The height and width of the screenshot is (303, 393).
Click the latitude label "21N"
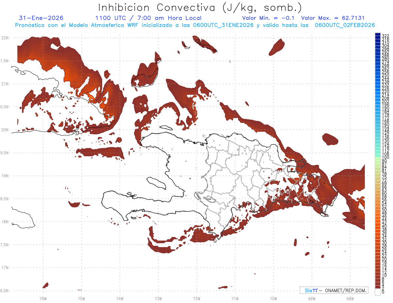5,84
